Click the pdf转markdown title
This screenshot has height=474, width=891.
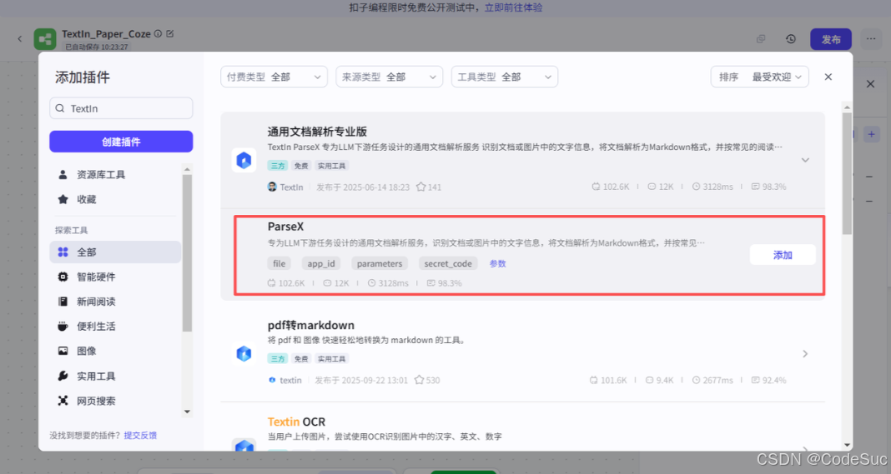coord(311,325)
